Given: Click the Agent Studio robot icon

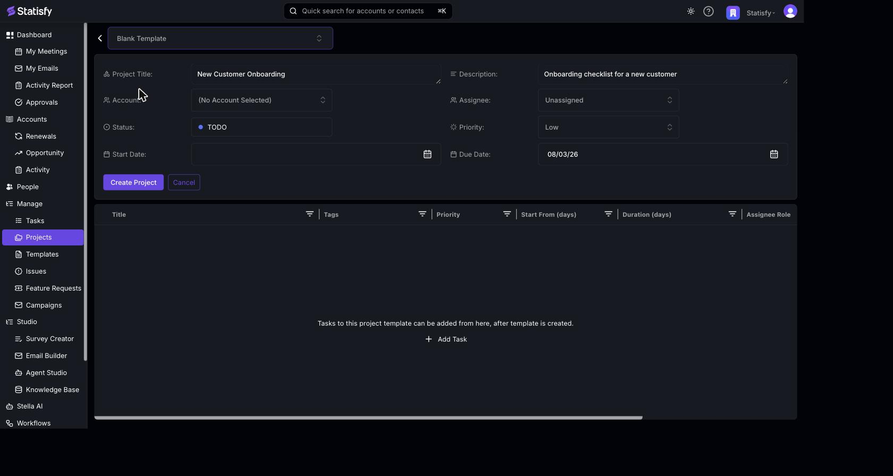Looking at the screenshot, I should point(19,373).
